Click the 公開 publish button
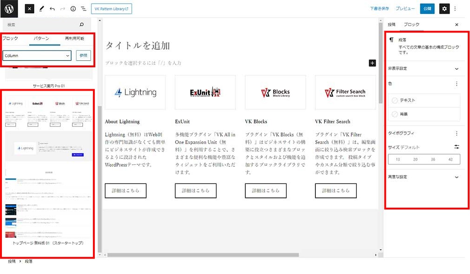 point(427,9)
